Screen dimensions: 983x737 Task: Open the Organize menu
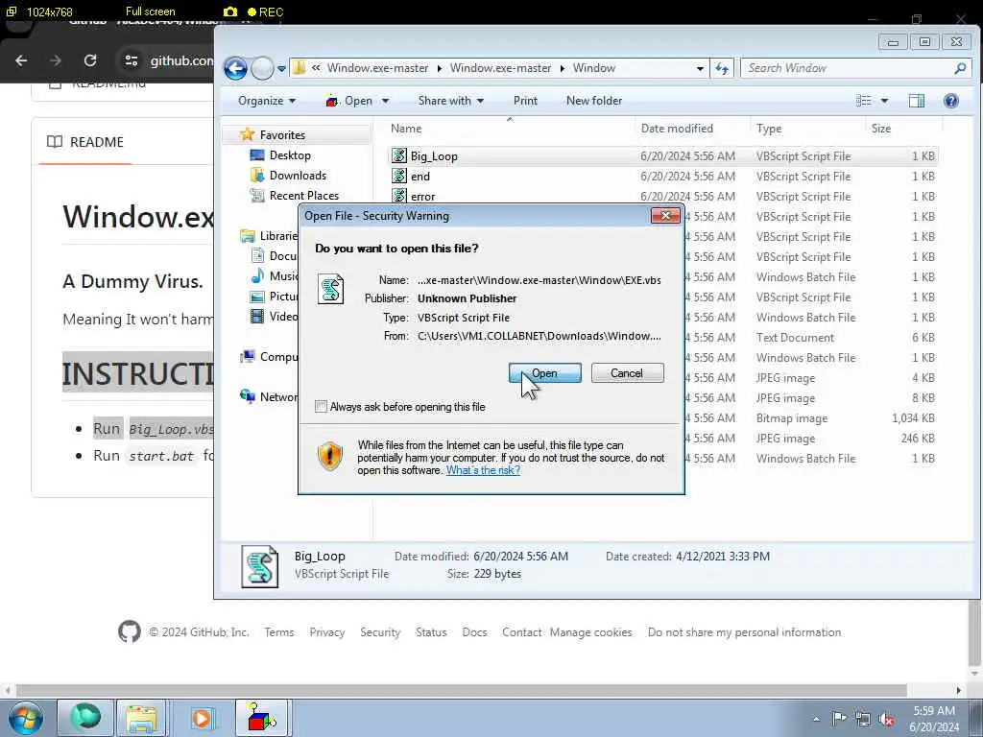267,101
